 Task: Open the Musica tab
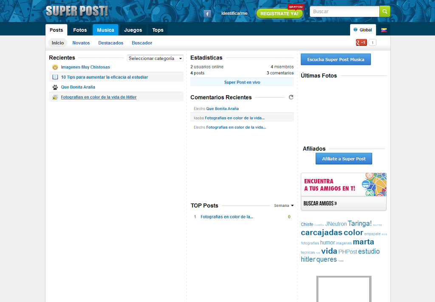tap(105, 30)
